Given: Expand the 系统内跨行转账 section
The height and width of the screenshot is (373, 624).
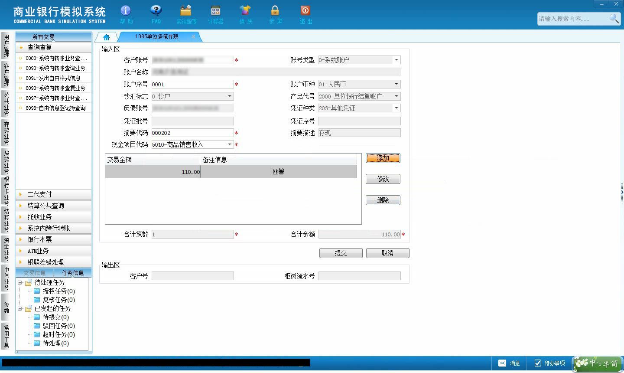Looking at the screenshot, I should coord(54,228).
